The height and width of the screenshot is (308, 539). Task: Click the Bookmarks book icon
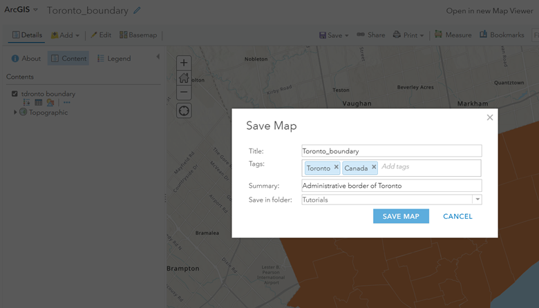click(x=483, y=34)
